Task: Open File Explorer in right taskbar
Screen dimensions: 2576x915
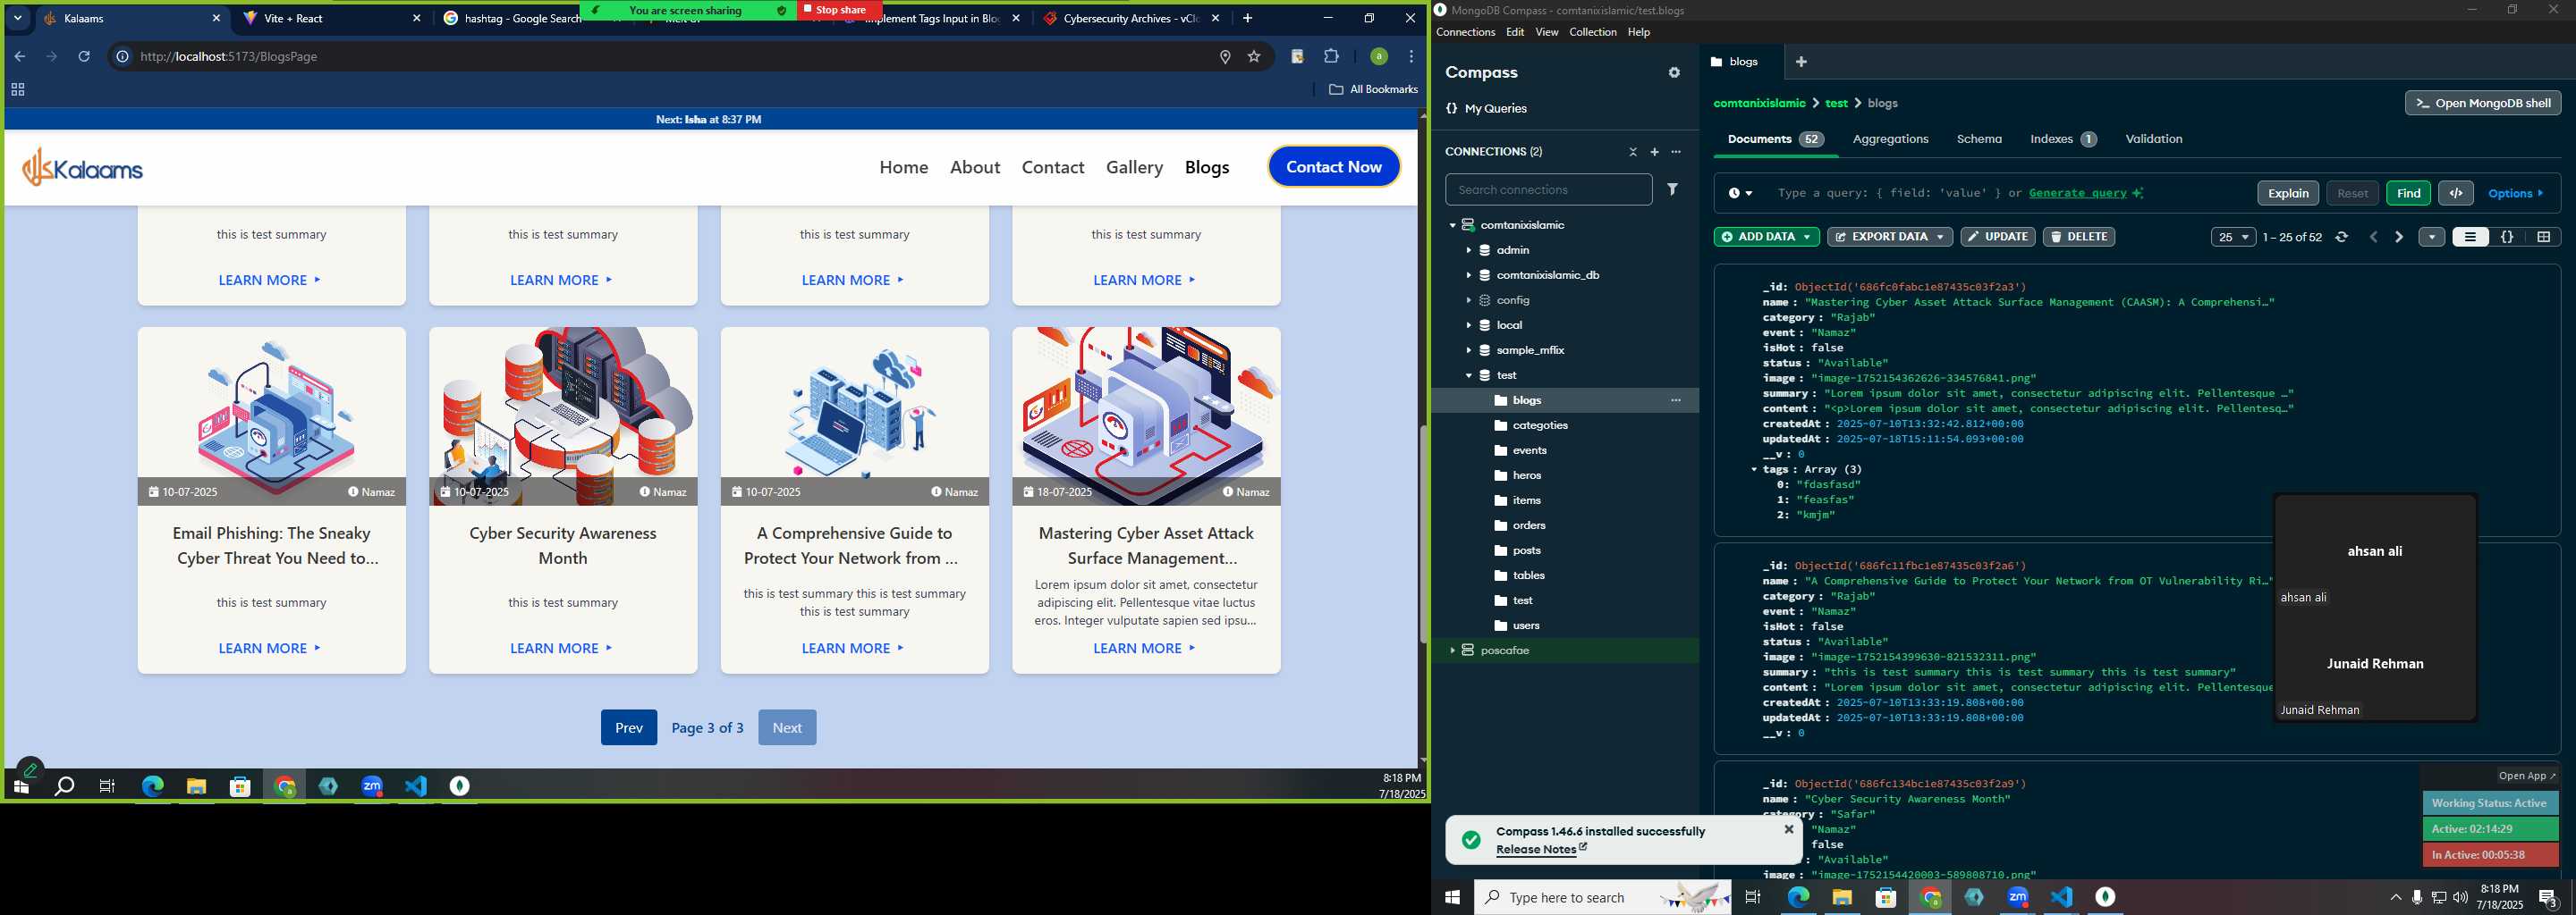Action: point(1842,897)
